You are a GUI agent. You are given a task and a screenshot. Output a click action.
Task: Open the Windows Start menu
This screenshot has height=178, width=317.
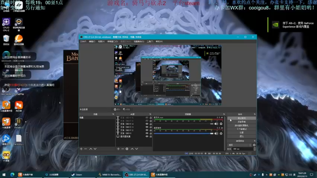click(4, 174)
